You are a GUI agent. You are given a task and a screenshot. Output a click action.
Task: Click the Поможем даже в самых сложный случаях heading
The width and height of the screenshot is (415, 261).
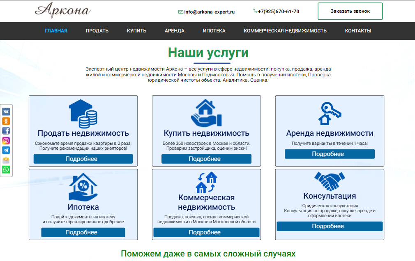[208, 254]
